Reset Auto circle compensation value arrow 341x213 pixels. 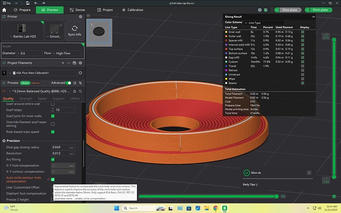(49, 179)
